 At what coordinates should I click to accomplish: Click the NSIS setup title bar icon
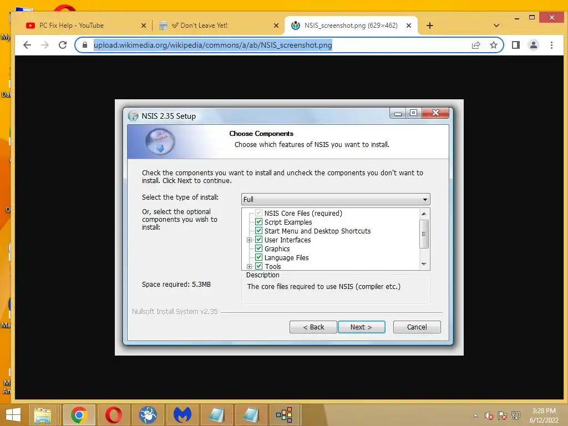coord(133,116)
